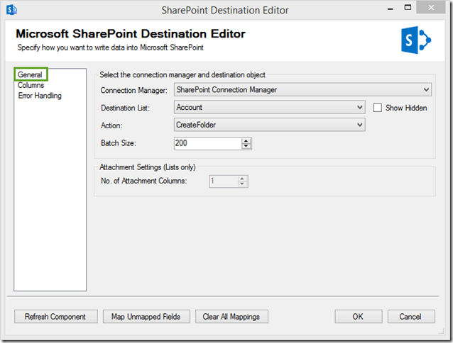
Task: Select the General page in sidebar
Action: coord(31,74)
